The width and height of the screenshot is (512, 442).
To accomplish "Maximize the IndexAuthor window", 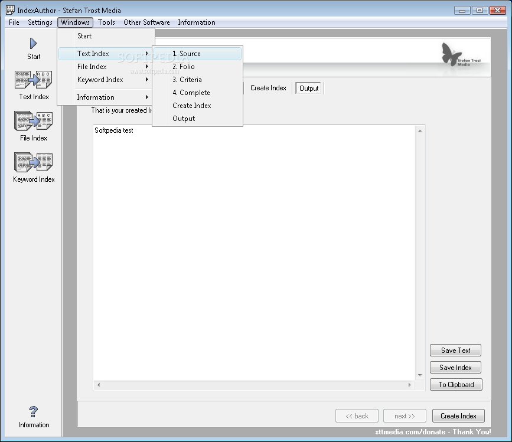I will click(480, 11).
